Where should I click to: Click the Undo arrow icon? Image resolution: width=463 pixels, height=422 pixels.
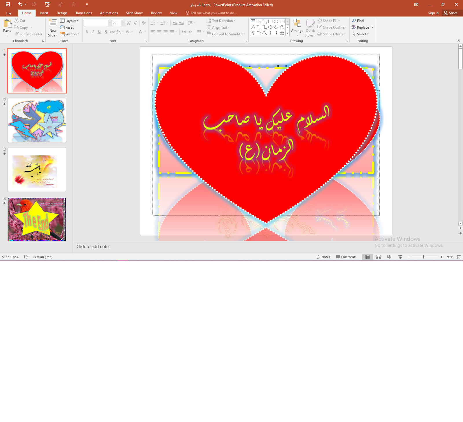[20, 4]
